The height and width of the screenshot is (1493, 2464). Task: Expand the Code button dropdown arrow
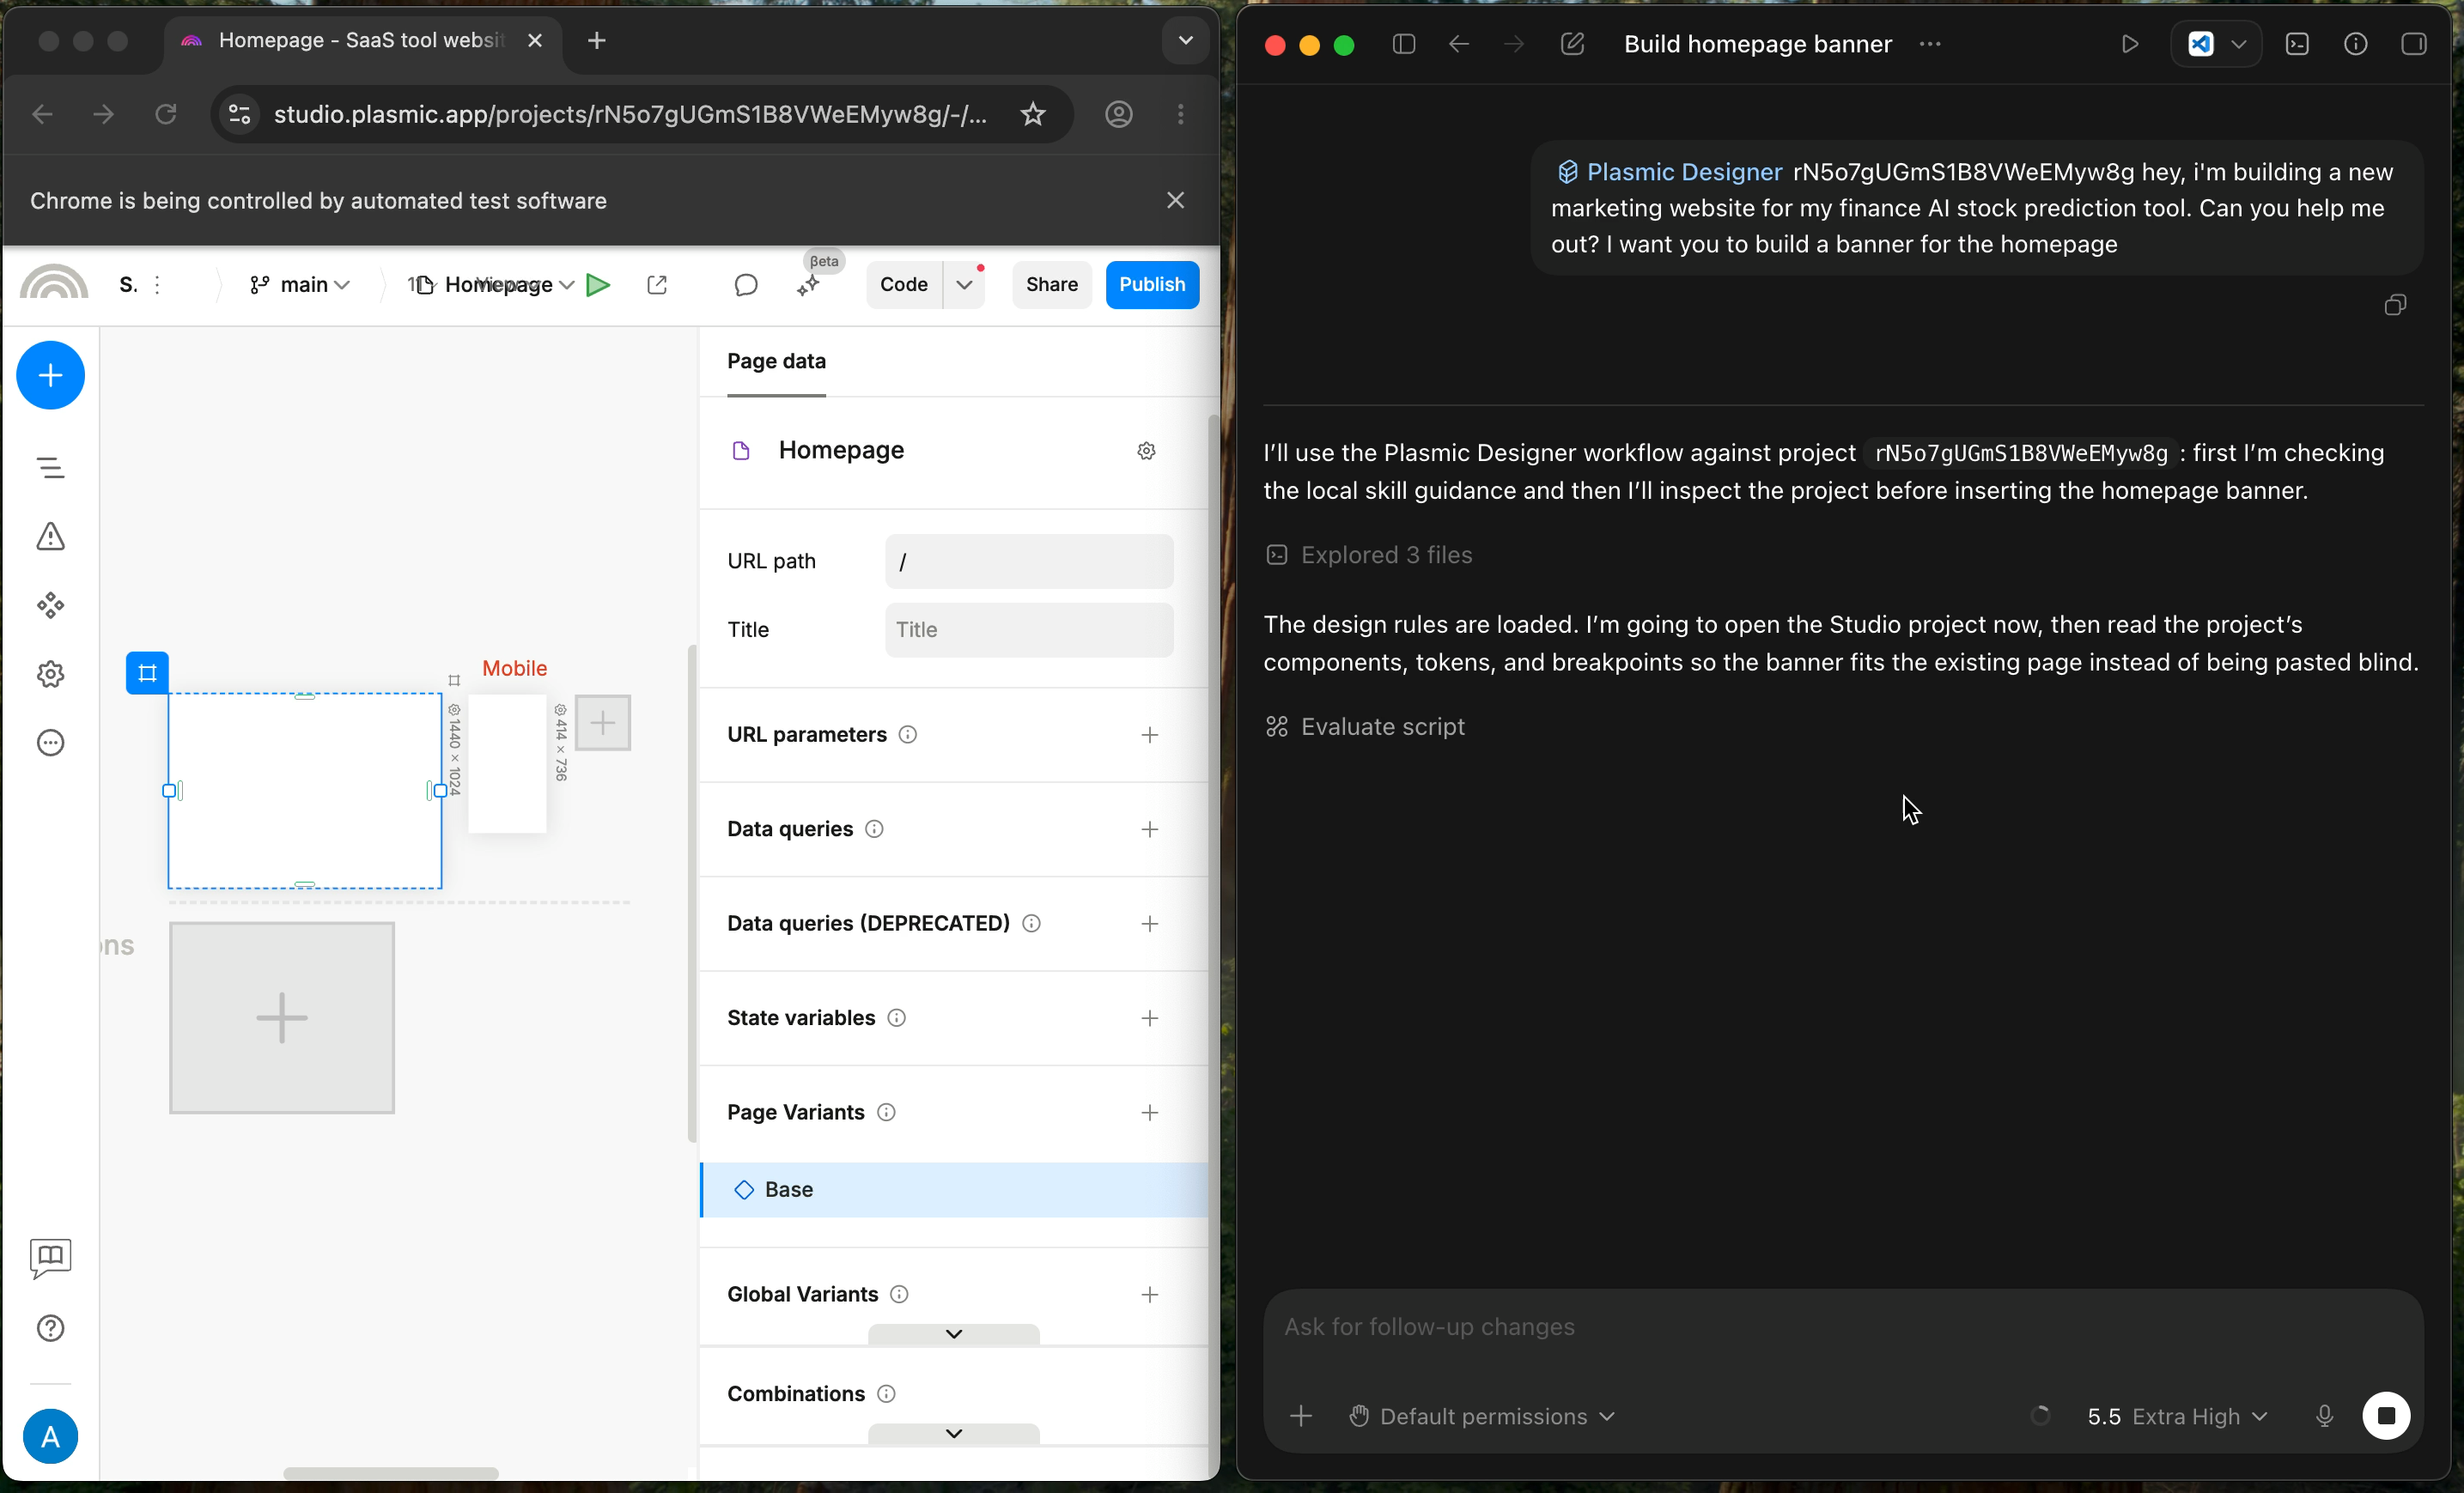tap(964, 285)
